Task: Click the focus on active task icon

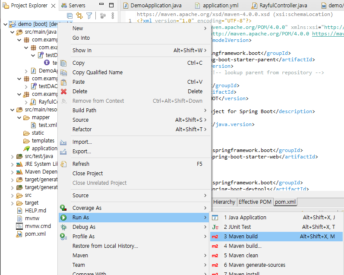Action: pos(103,16)
